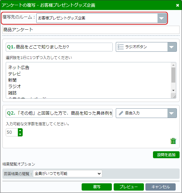Click the radio button list icon for Q1

click(121, 47)
